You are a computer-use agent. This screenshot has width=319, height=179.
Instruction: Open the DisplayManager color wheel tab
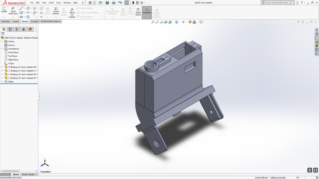click(30, 29)
